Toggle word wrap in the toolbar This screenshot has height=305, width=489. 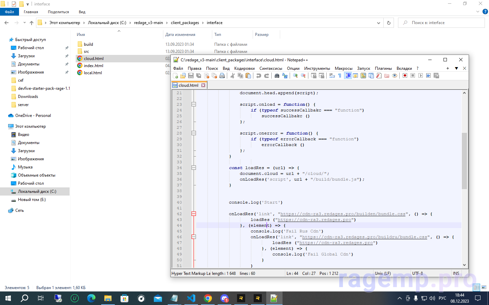coord(332,76)
